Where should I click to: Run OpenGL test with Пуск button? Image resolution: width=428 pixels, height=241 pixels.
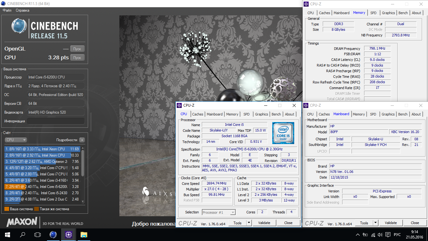click(x=77, y=49)
